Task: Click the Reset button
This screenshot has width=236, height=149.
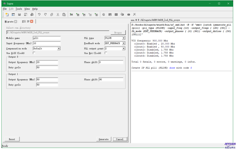Action: (x=12, y=139)
